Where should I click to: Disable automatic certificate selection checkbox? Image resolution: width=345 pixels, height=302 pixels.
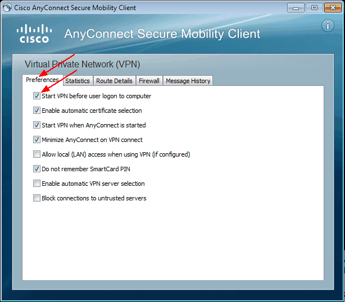(37, 111)
